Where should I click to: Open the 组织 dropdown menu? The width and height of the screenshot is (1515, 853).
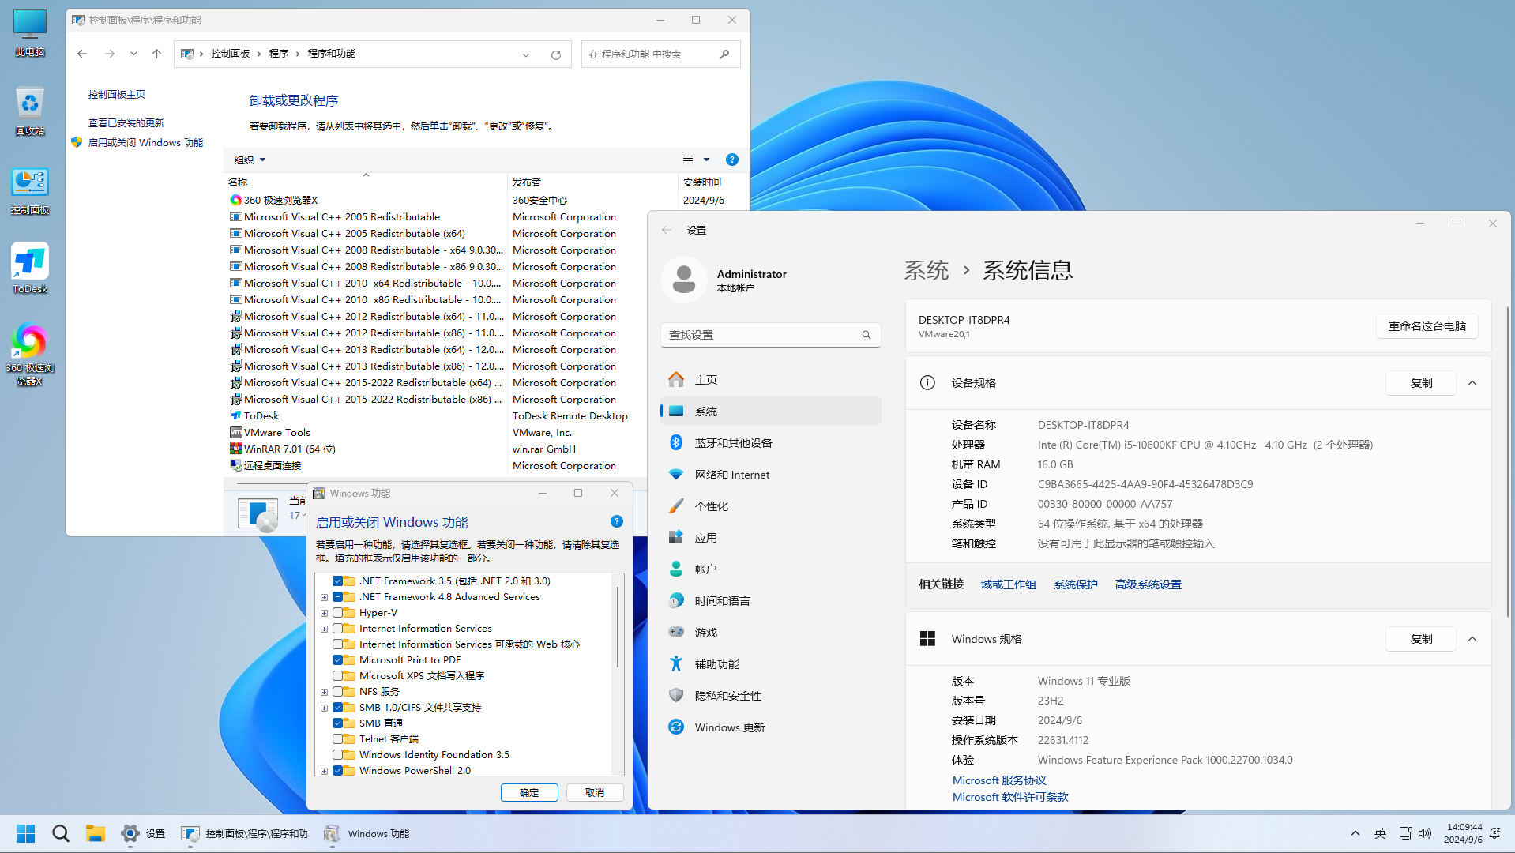250,160
